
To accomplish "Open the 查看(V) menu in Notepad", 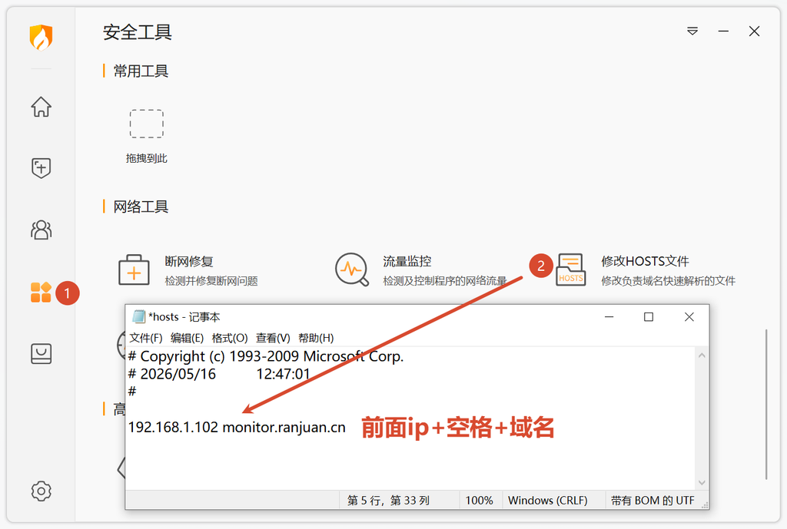I will [x=273, y=338].
